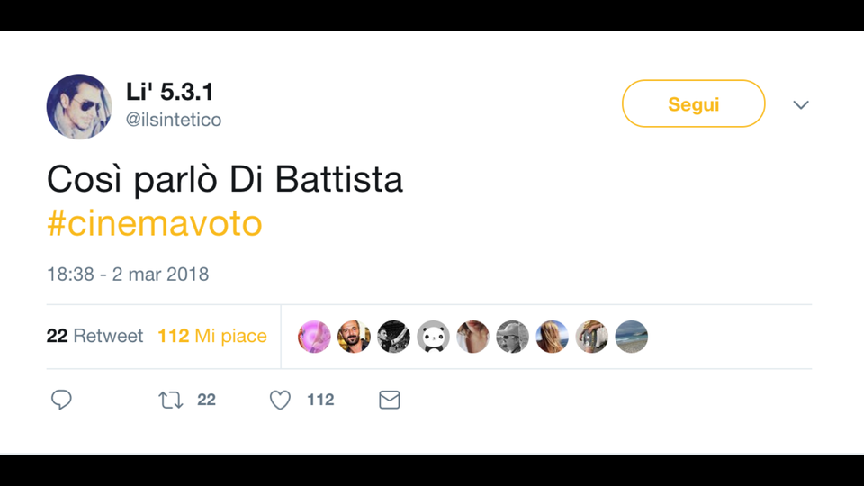Click the like count 112 beside the heart

pyautogui.click(x=320, y=400)
